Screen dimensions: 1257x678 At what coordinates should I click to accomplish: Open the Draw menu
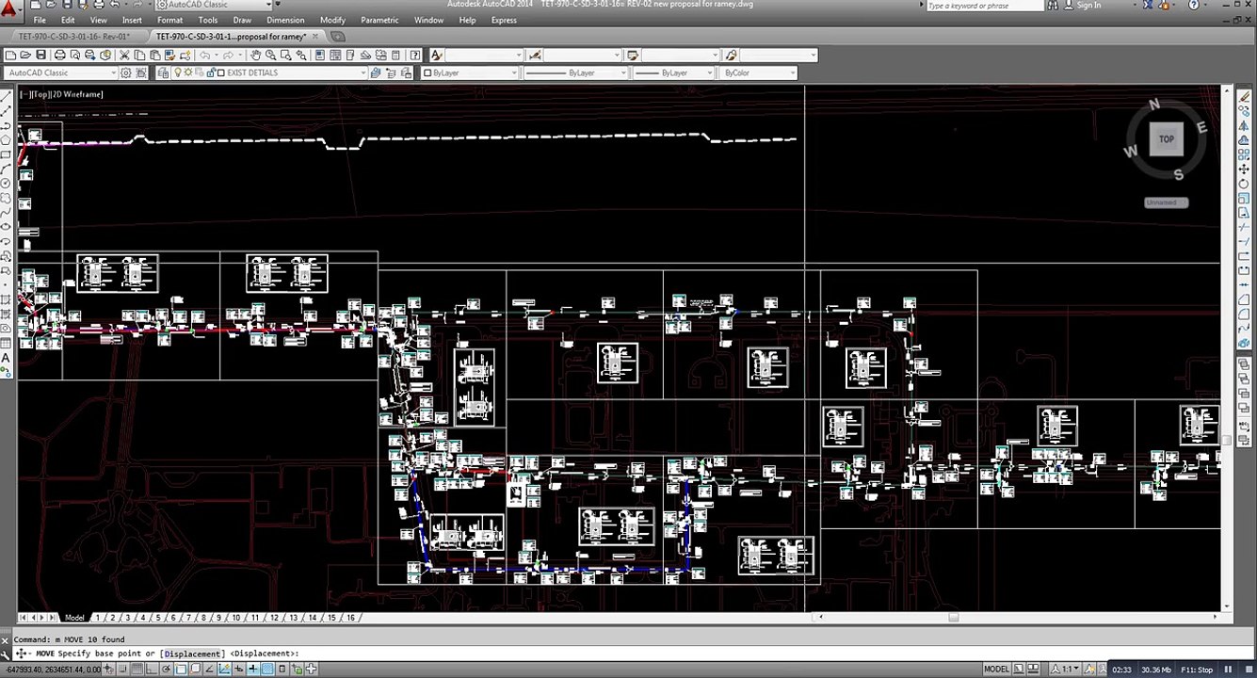[x=242, y=20]
